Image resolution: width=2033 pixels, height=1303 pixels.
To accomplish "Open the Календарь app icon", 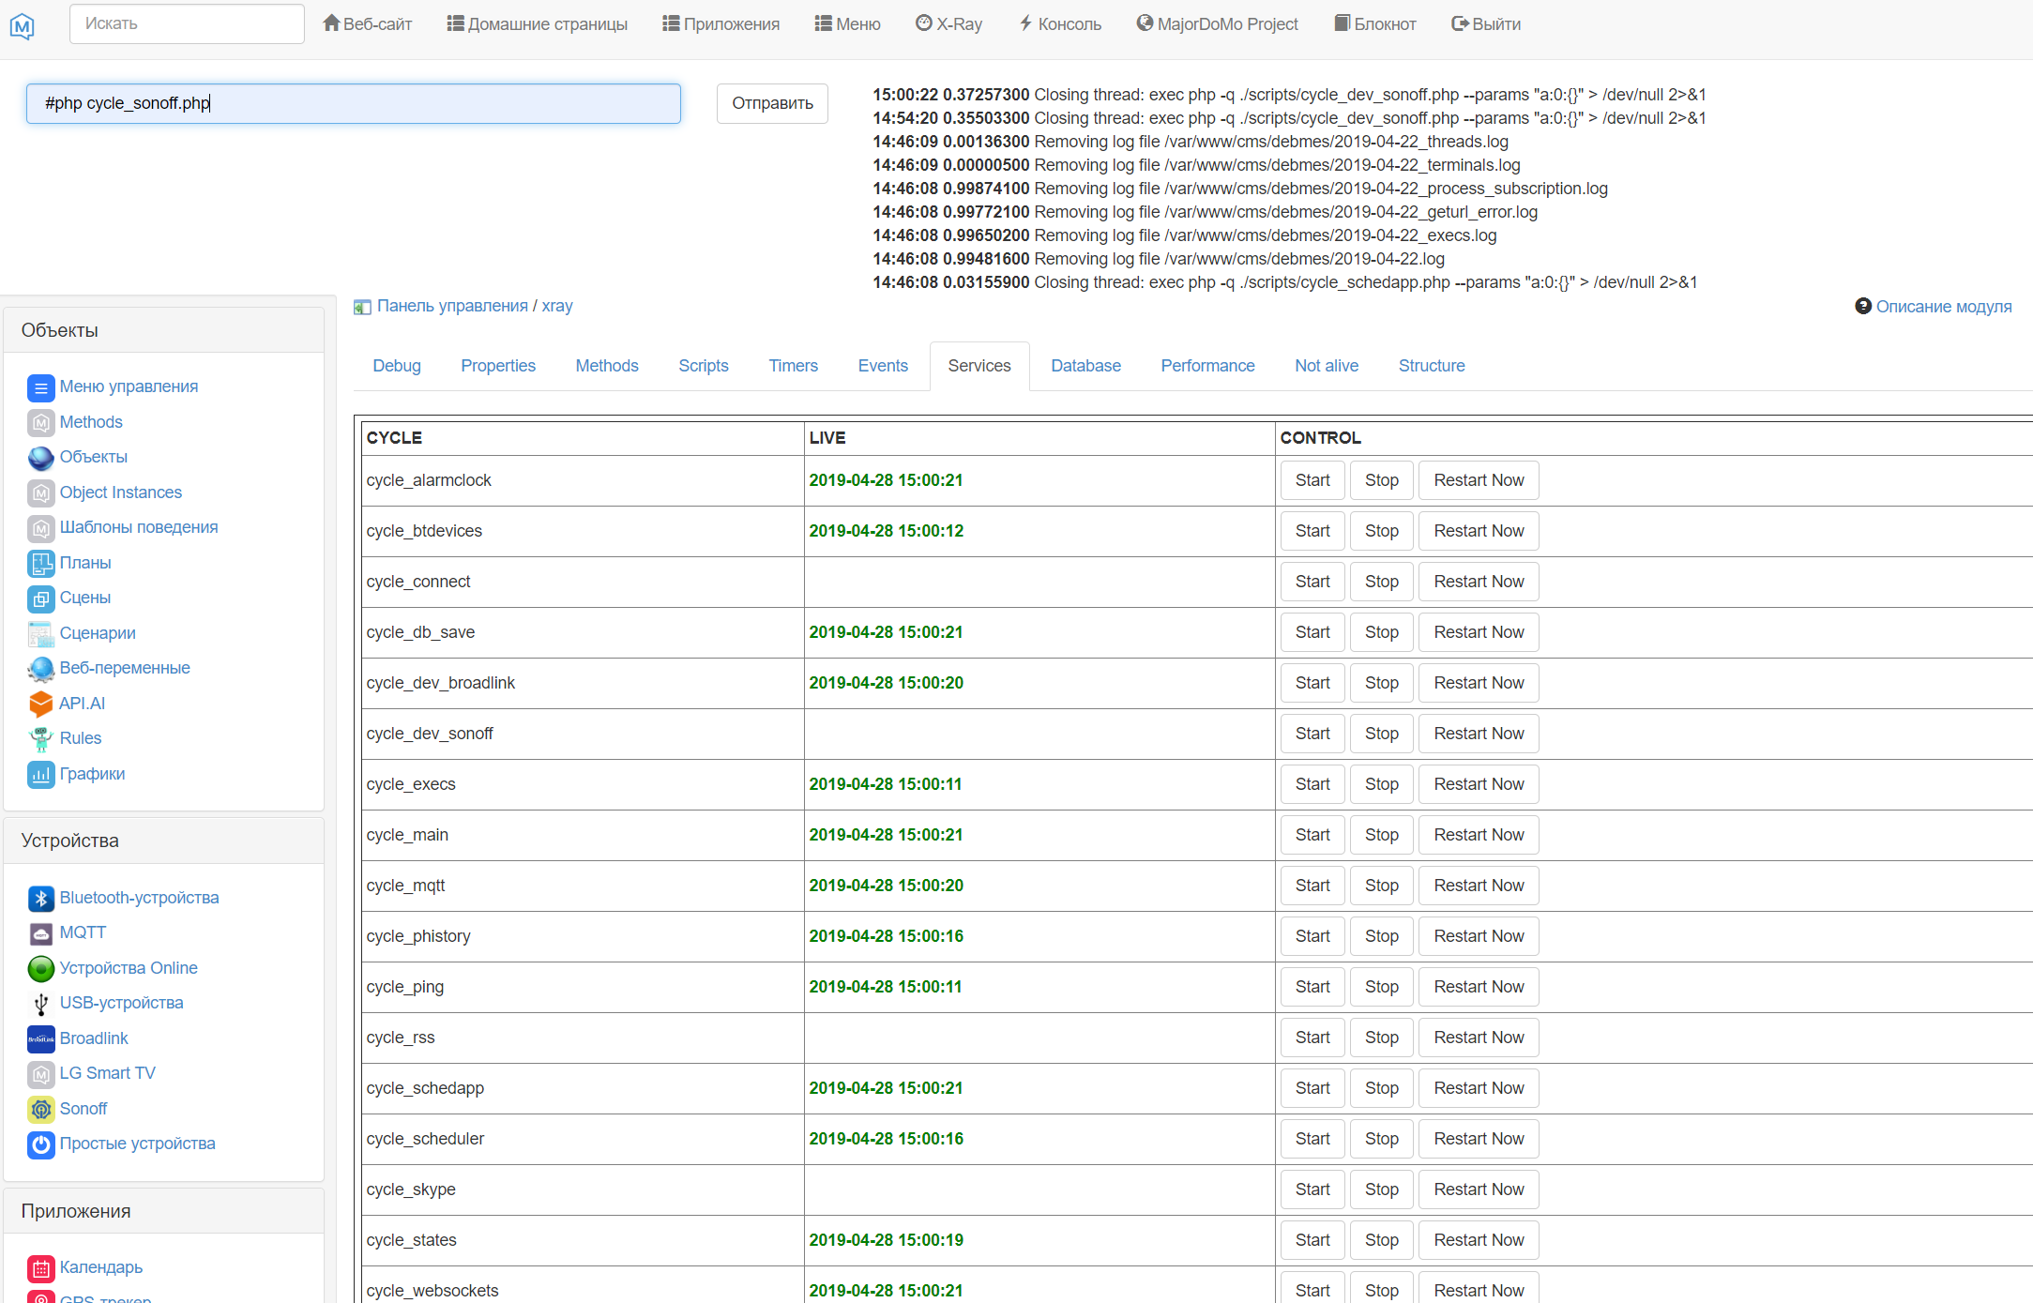I will [x=40, y=1268].
